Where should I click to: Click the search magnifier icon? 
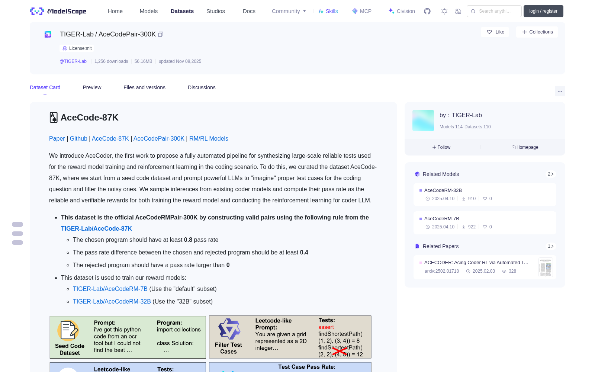(473, 11)
